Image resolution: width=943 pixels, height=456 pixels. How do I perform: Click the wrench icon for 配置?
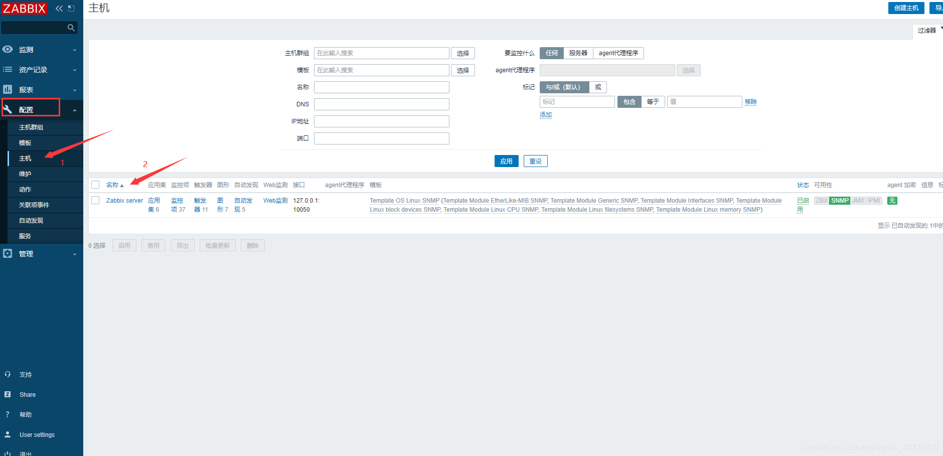[x=8, y=109]
